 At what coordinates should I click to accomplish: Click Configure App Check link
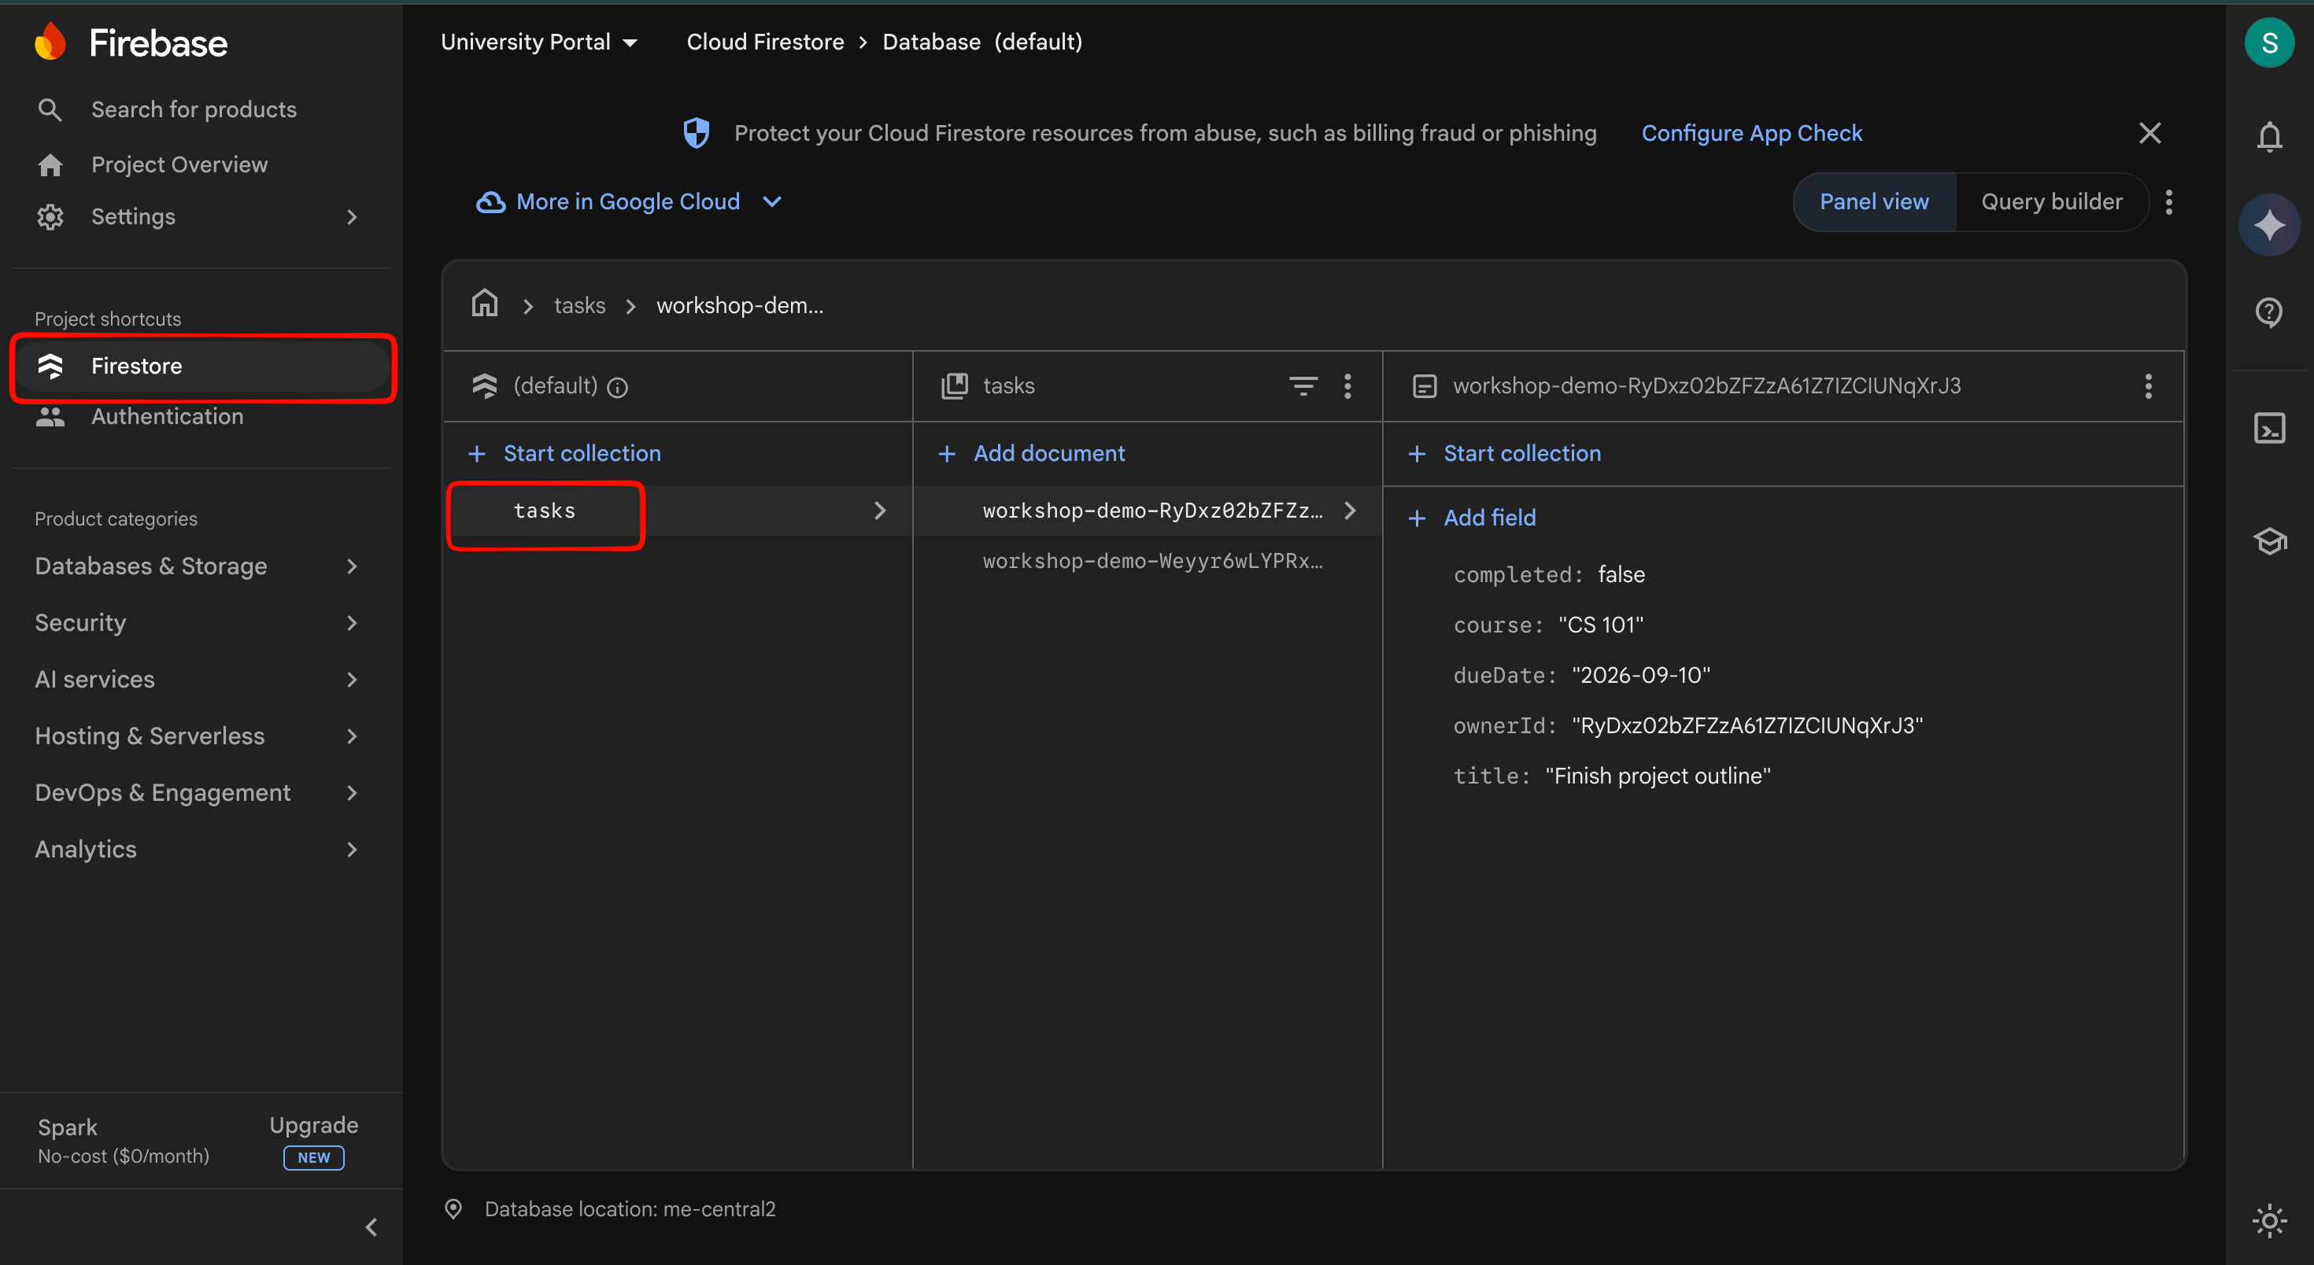point(1750,133)
